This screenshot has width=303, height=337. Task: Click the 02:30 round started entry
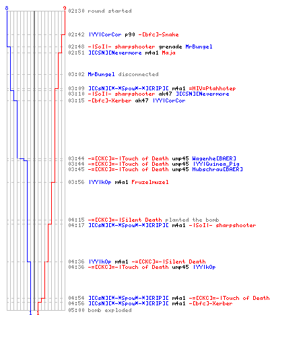pyautogui.click(x=100, y=11)
